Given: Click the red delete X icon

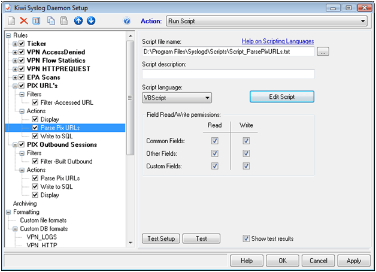Looking at the screenshot, I should point(23,21).
